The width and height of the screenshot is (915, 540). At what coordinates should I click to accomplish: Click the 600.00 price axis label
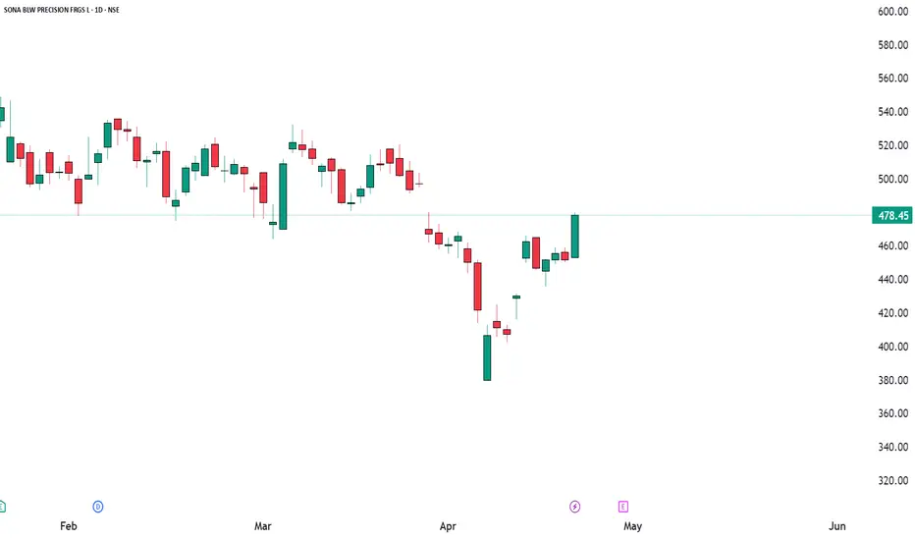coord(892,11)
